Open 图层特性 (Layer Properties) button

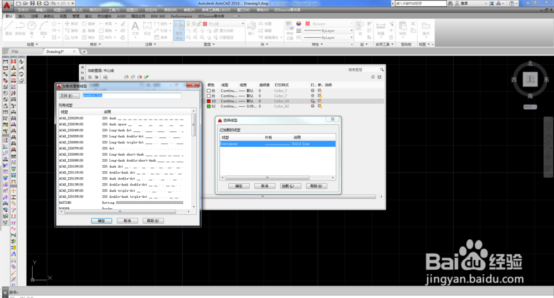[179, 30]
